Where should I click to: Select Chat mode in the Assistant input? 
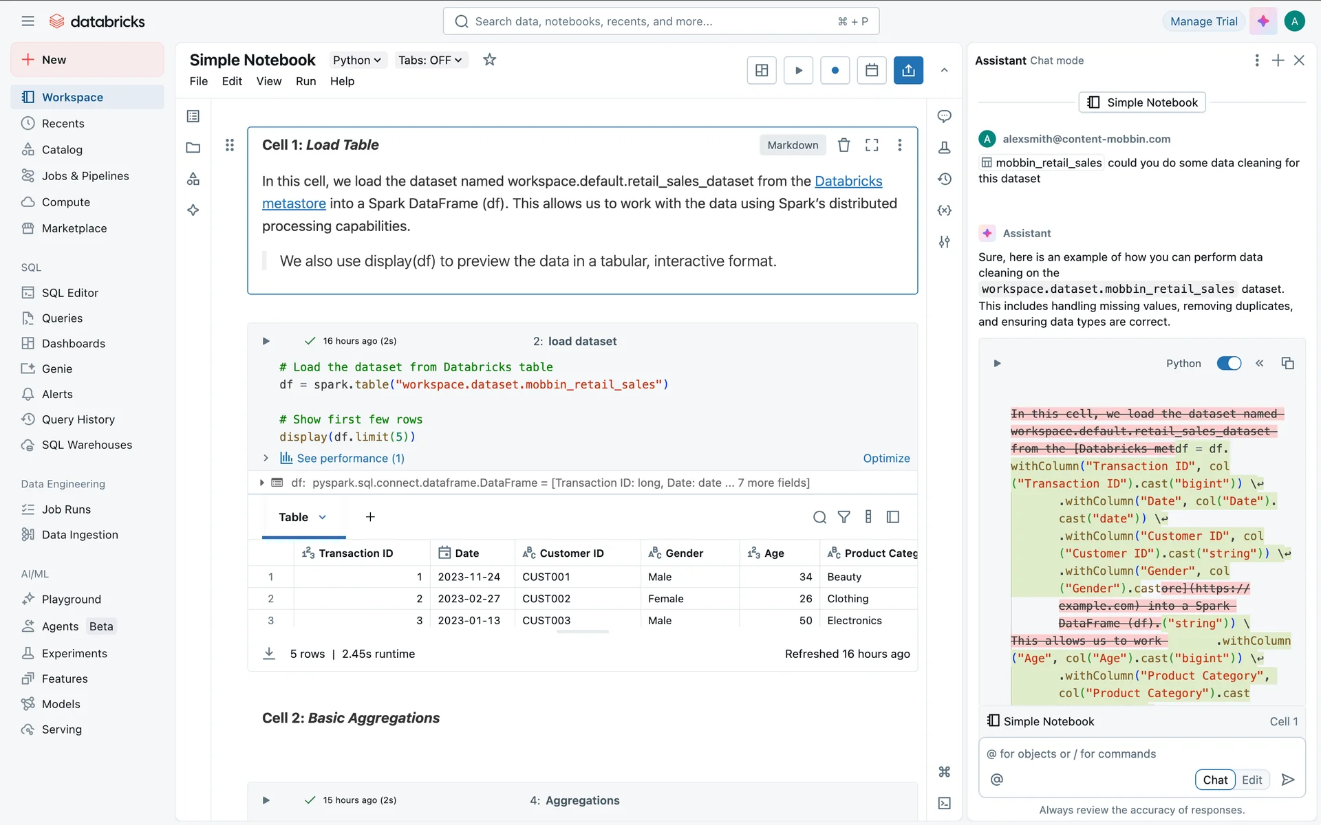1215,780
